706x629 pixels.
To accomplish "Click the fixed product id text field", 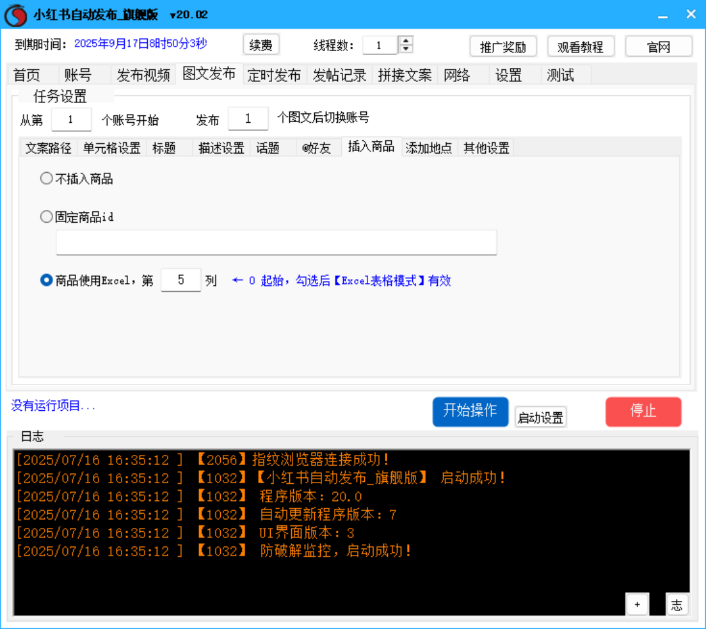I will (x=277, y=243).
